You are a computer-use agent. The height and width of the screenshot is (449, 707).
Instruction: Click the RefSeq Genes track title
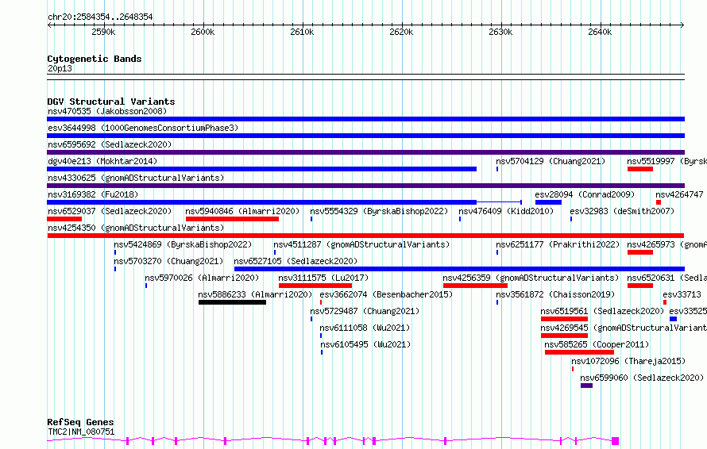[x=81, y=423]
